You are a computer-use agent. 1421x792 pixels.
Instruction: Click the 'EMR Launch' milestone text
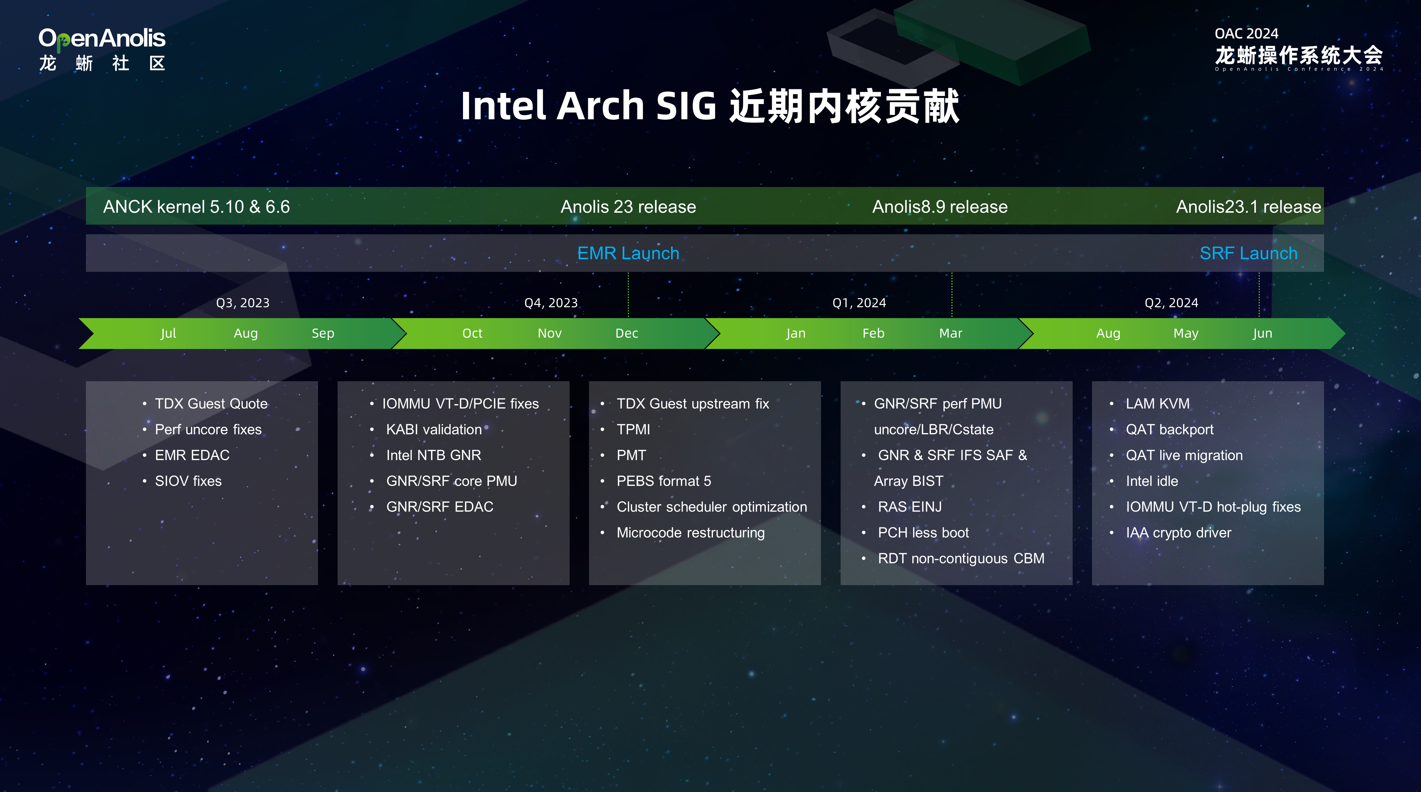pos(628,253)
